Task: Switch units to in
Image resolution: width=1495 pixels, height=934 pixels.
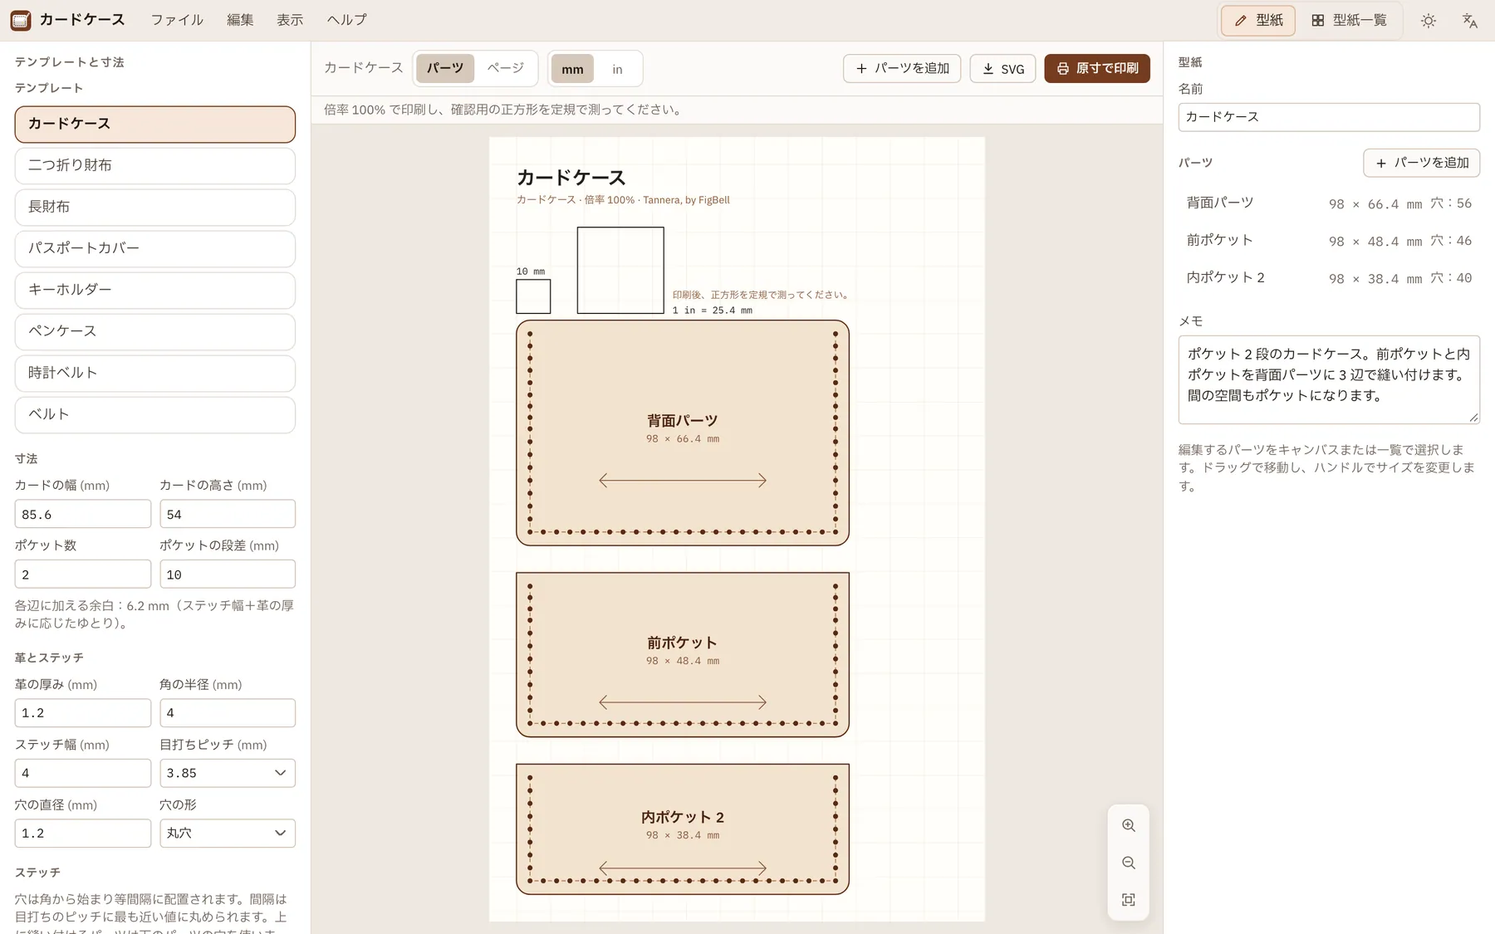Action: point(617,69)
